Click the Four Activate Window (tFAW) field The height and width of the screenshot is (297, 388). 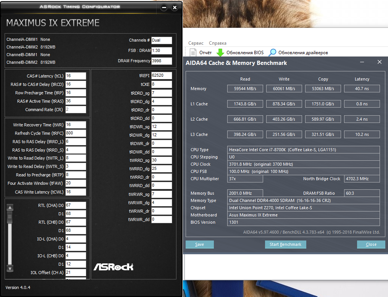76,183
